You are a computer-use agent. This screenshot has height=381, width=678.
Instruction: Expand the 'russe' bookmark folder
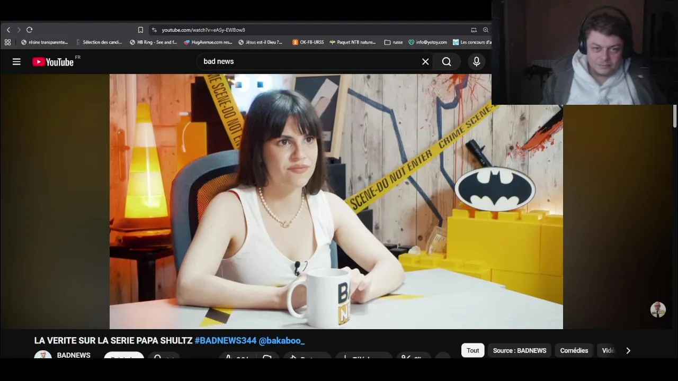[394, 42]
